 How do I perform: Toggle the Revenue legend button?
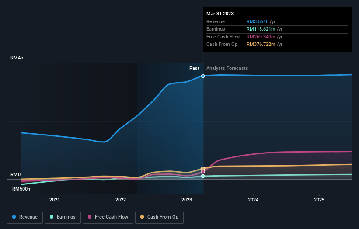click(25, 217)
